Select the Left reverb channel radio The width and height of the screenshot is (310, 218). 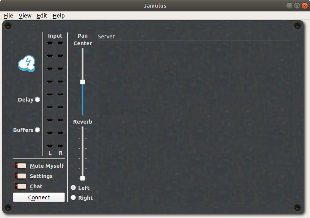point(73,188)
